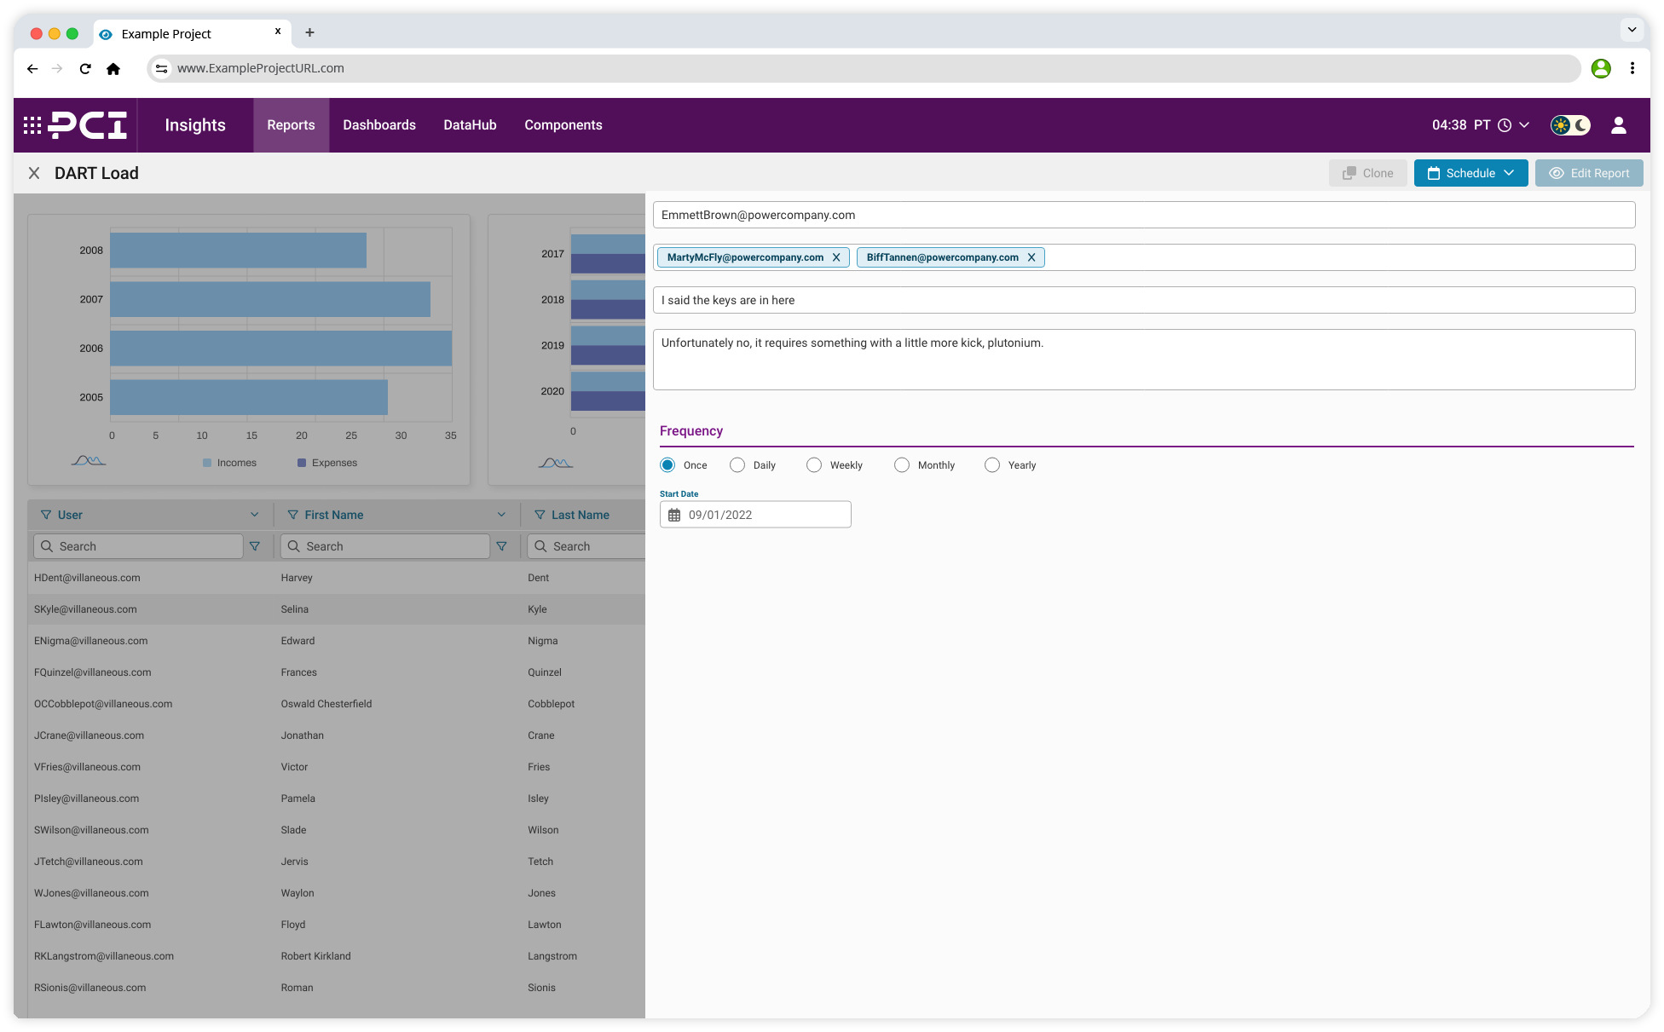Expand the User column dropdown

pos(254,515)
